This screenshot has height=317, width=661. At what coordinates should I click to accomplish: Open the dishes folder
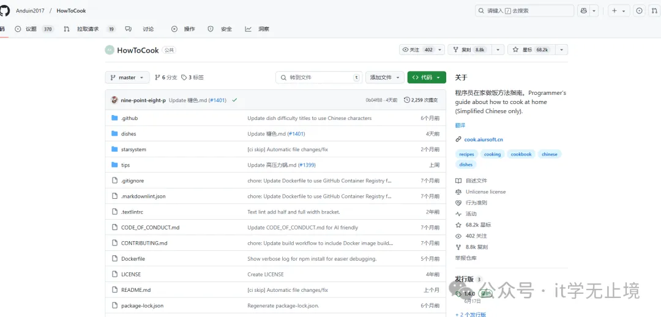[129, 134]
